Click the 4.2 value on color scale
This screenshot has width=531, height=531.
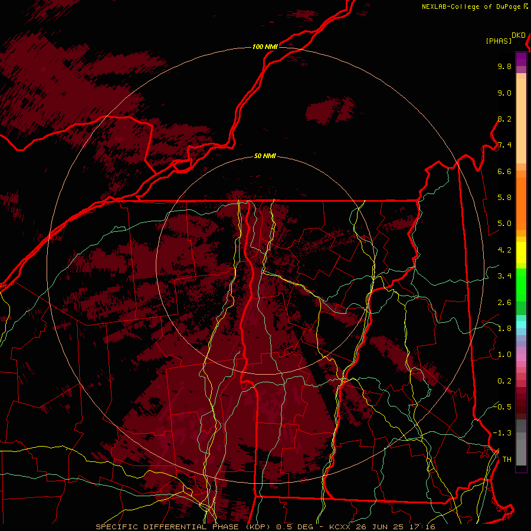coord(504,250)
